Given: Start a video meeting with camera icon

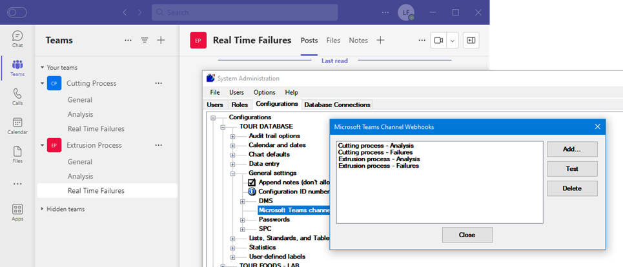Looking at the screenshot, I should (x=438, y=40).
